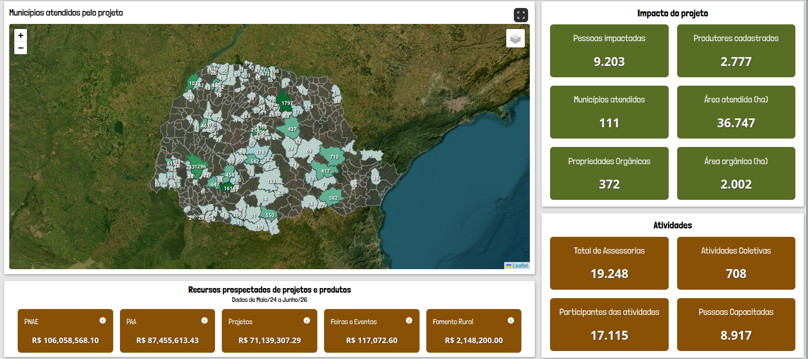Select the municipality labeled 710 on map

[x=333, y=156]
